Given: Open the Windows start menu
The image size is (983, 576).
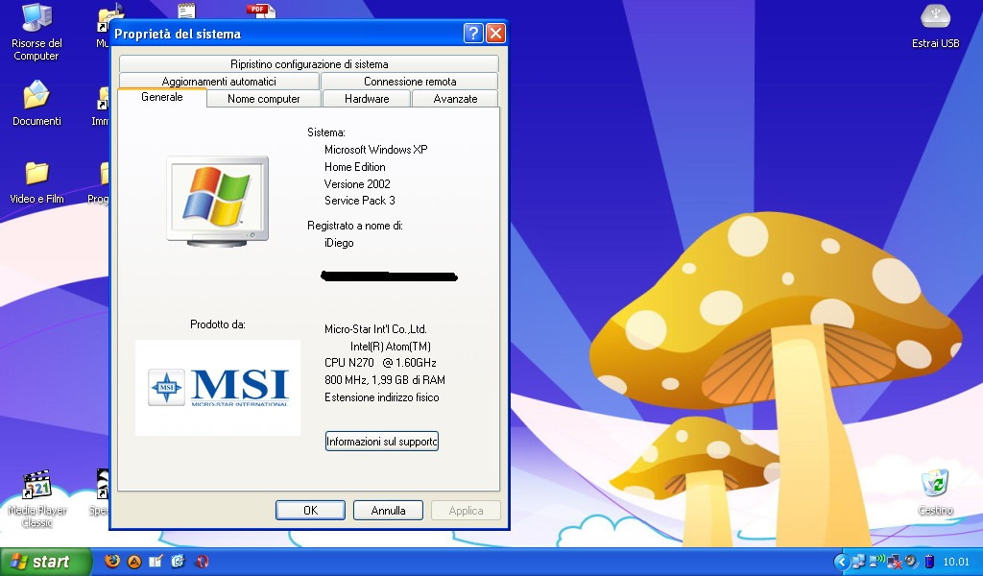Looking at the screenshot, I should (45, 562).
